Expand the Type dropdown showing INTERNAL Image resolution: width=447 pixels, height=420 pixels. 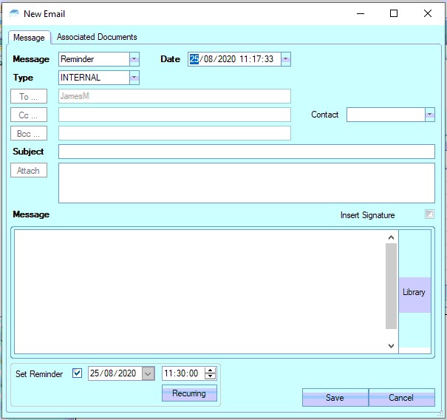pyautogui.click(x=134, y=78)
